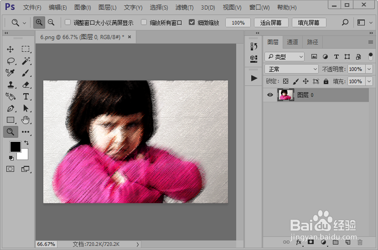The image size is (378, 250).
Task: Select the Rectangular Marquee tool
Action: [26, 49]
